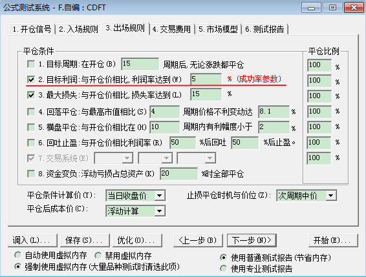Screen dimensions: 366x277
Task: Expand the 止损平仓时机与价位 dropdown
Action: (x=307, y=196)
